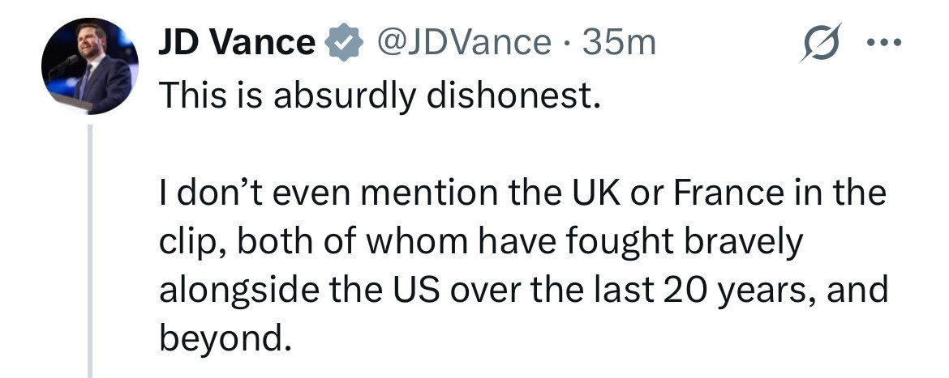Image resolution: width=949 pixels, height=378 pixels.
Task: Click the vertical thread connector line
Action: tap(90, 251)
